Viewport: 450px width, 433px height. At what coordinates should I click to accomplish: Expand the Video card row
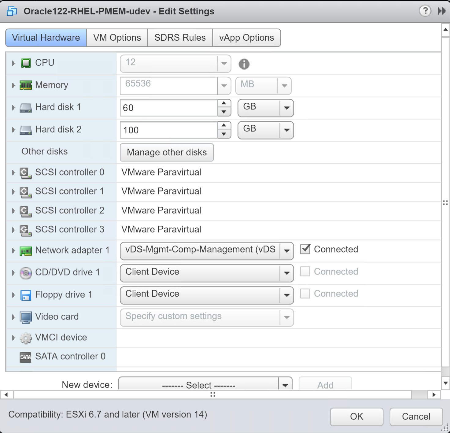13,317
